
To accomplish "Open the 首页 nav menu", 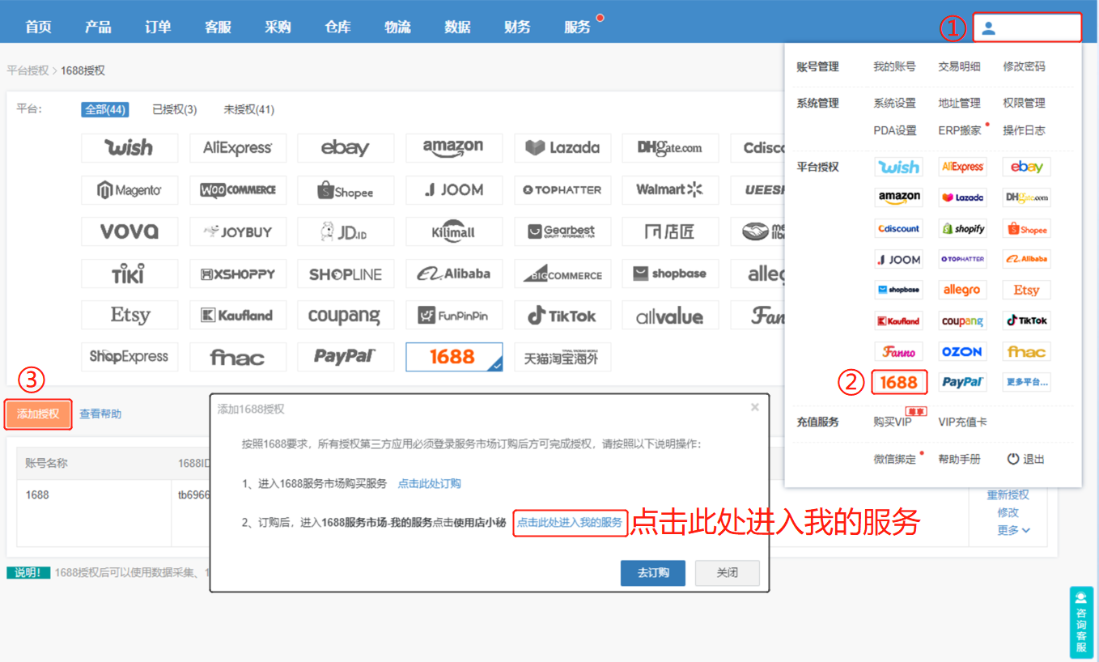I will (x=38, y=27).
